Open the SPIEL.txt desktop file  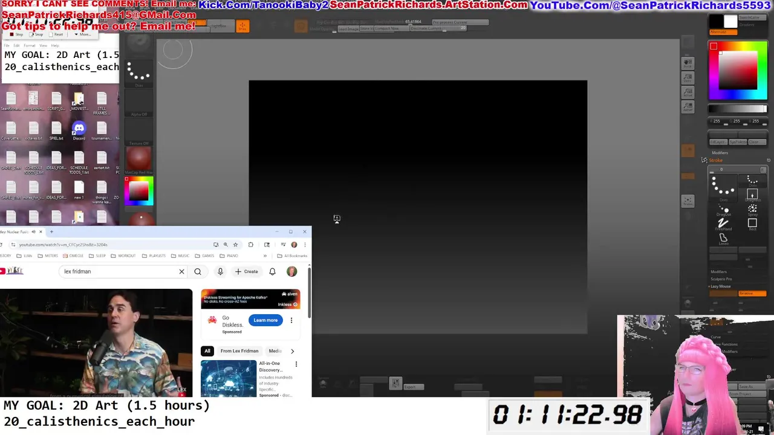(x=56, y=130)
